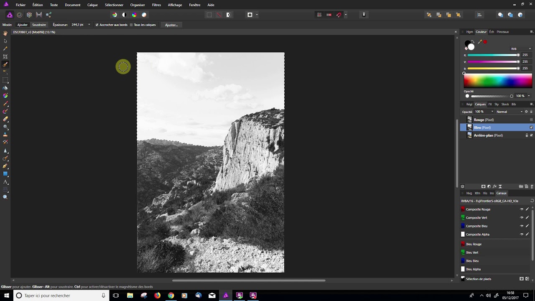This screenshot has width=535, height=301.
Task: Switch to Liquify persona icon
Action: [19, 15]
